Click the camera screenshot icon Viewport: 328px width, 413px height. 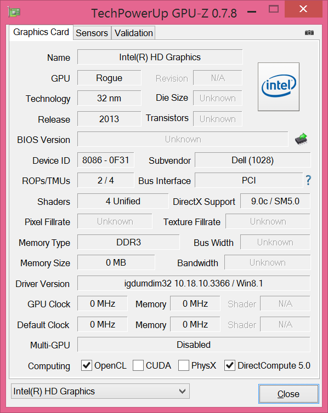pyautogui.click(x=309, y=33)
